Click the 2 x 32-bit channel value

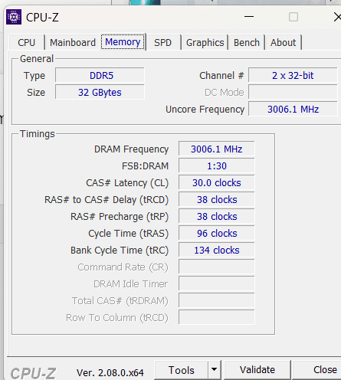tap(293, 76)
